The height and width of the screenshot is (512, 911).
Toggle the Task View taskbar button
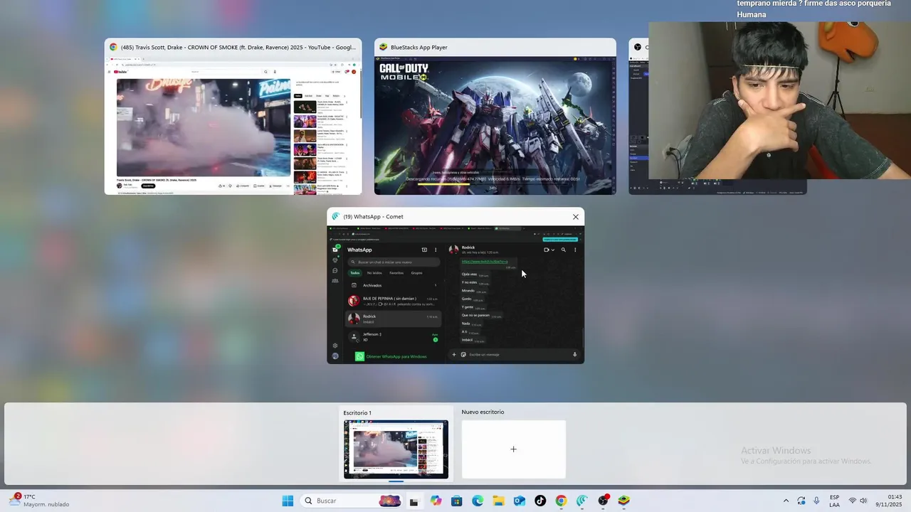pyautogui.click(x=414, y=501)
